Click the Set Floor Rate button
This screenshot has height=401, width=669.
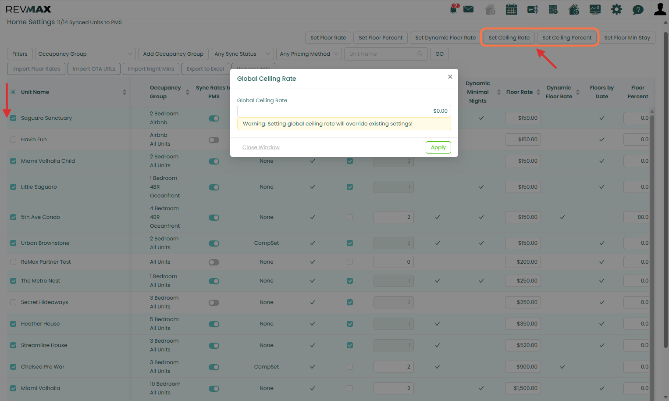[328, 38]
